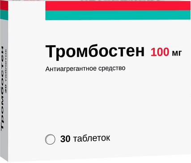Click the round tablet outline icon
The height and width of the screenshot is (163, 191).
(x=50, y=139)
